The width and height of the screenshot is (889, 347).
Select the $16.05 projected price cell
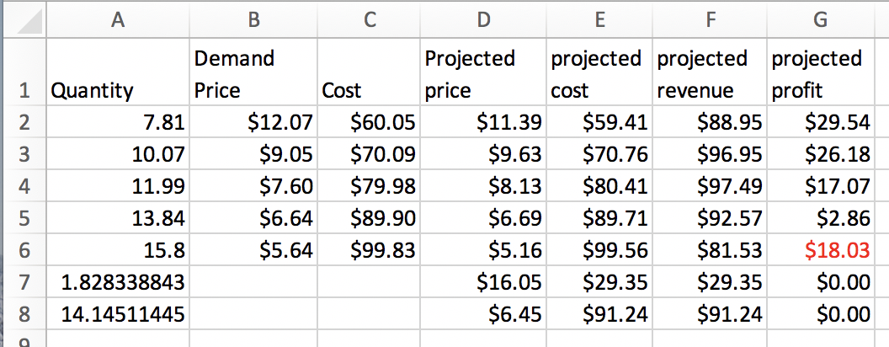tap(482, 282)
